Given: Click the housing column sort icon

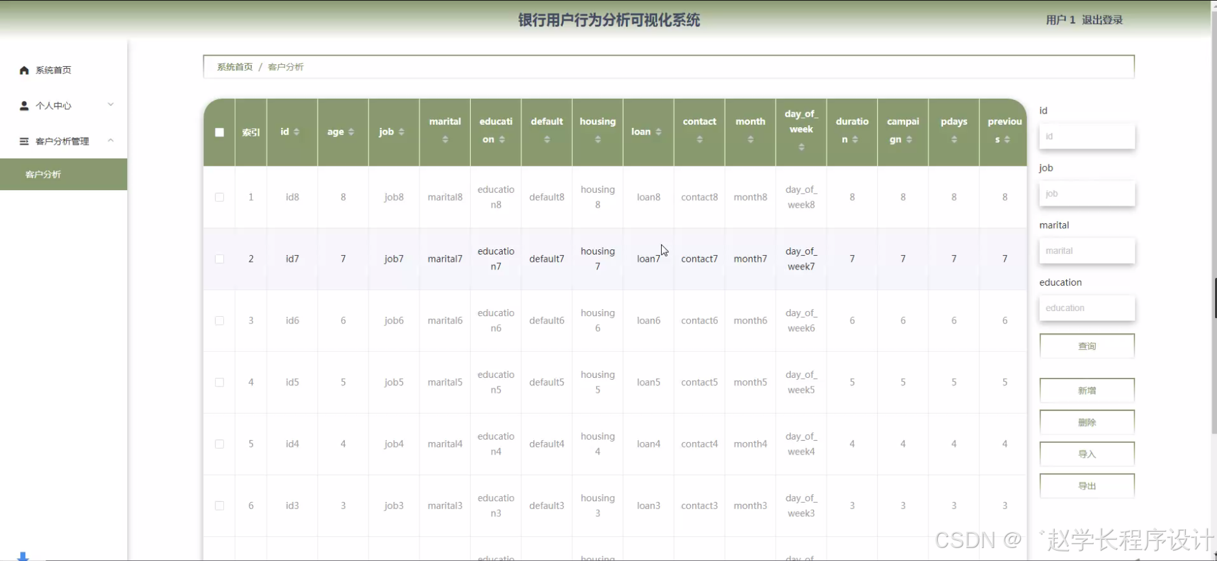Looking at the screenshot, I should coord(597,140).
